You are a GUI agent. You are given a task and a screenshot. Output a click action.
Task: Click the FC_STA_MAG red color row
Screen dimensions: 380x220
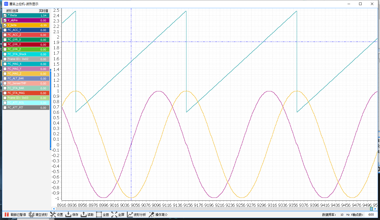point(26,93)
